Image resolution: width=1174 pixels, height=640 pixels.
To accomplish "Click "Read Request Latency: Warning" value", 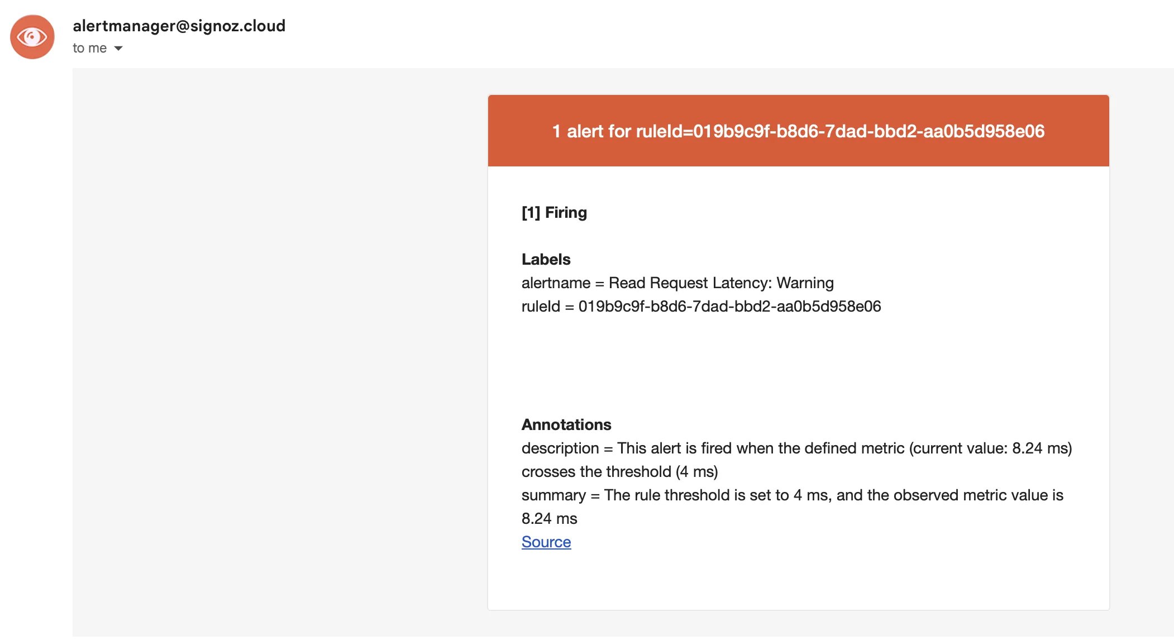I will [x=720, y=283].
